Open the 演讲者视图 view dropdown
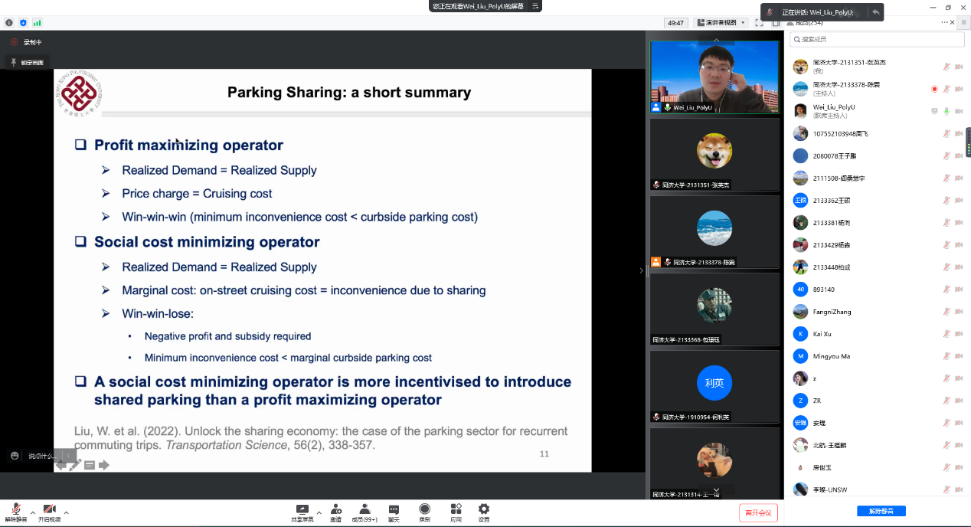Screen dimensions: 971x527 [x=721, y=23]
